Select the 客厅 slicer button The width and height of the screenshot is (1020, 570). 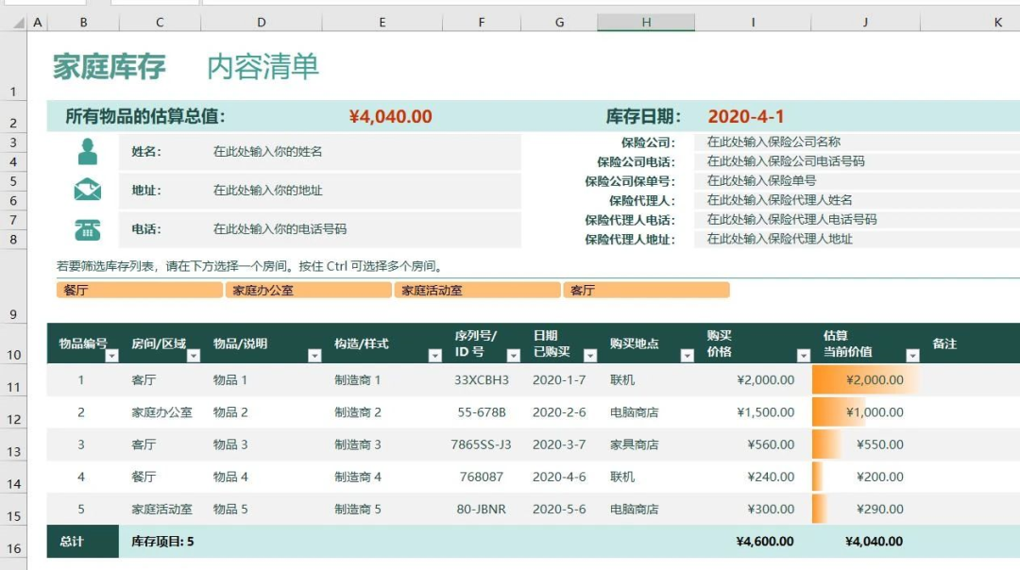[646, 290]
